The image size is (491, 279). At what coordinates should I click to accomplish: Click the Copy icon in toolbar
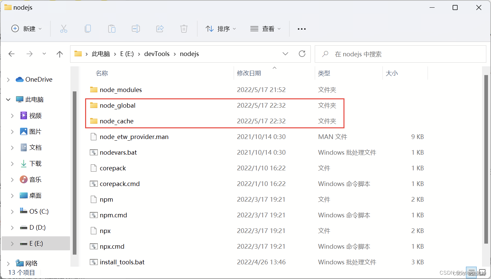[x=88, y=29]
